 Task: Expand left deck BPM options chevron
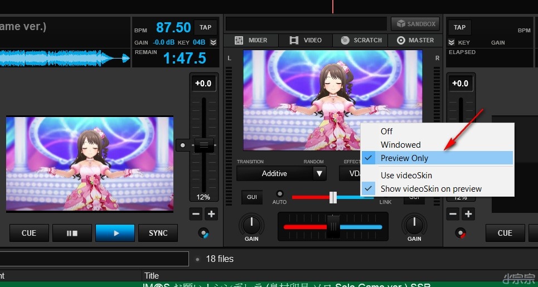(213, 42)
